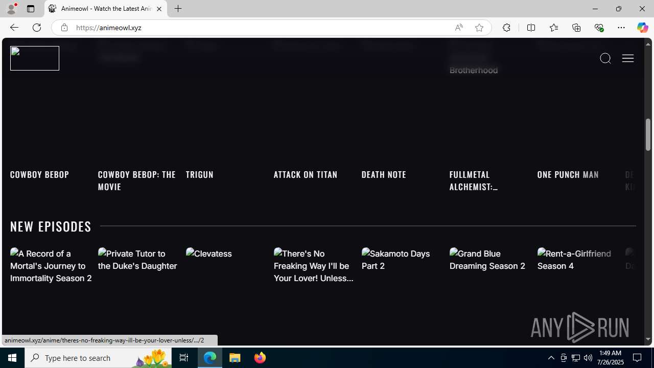
Task: Click the taskbar search box
Action: [98, 358]
